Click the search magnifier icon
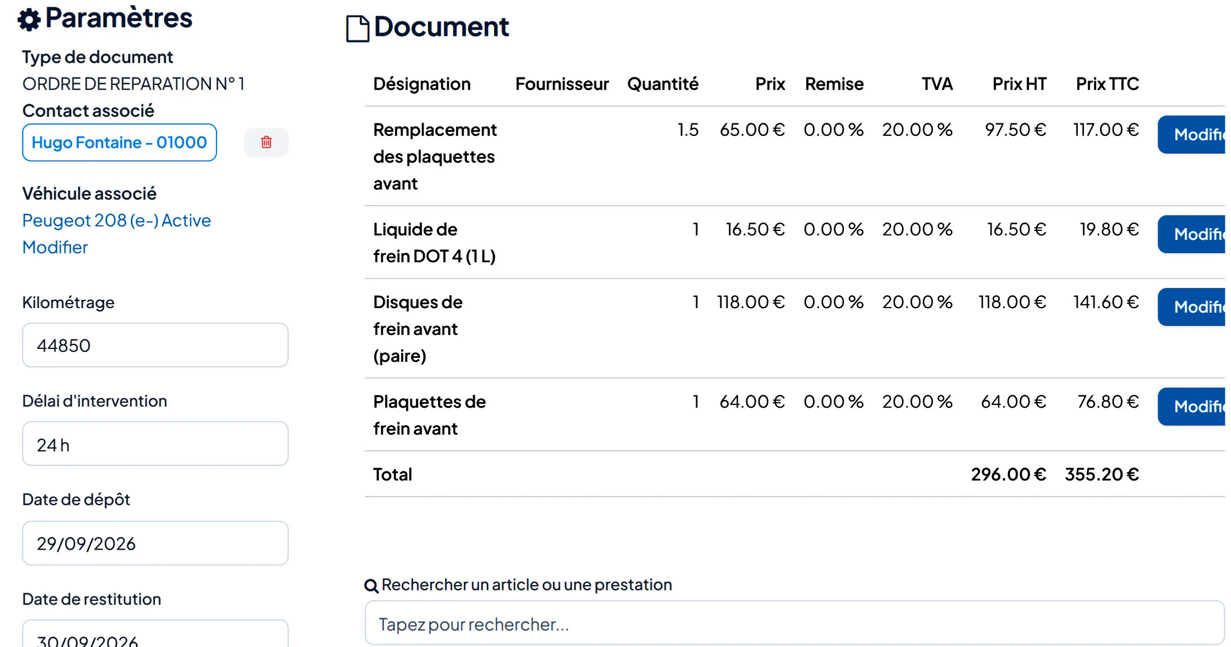This screenshot has width=1231, height=647. (x=371, y=585)
